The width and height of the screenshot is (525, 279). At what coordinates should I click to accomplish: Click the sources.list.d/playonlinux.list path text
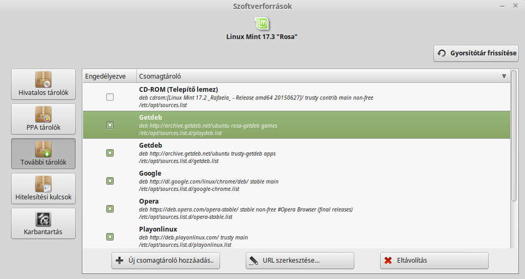point(185,245)
